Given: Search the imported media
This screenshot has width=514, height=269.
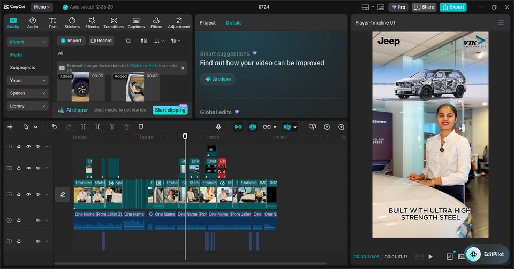Looking at the screenshot, I should click(x=128, y=41).
